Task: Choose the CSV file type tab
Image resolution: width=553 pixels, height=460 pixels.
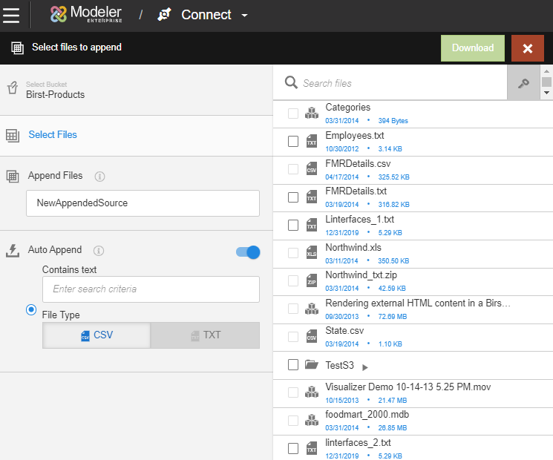Action: [x=96, y=335]
